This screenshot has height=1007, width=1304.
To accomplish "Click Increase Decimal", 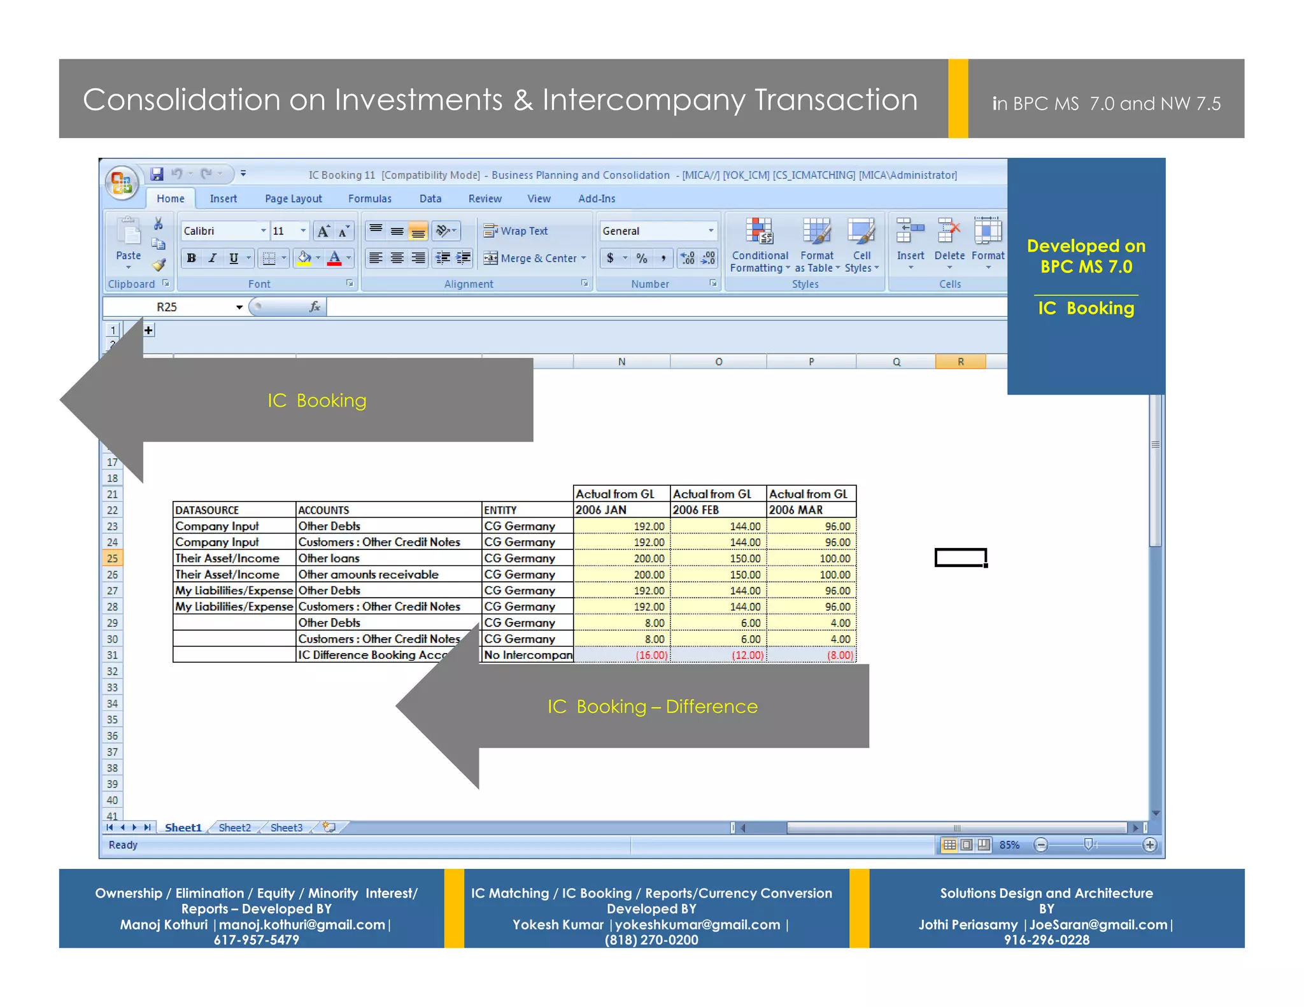I will [x=688, y=258].
